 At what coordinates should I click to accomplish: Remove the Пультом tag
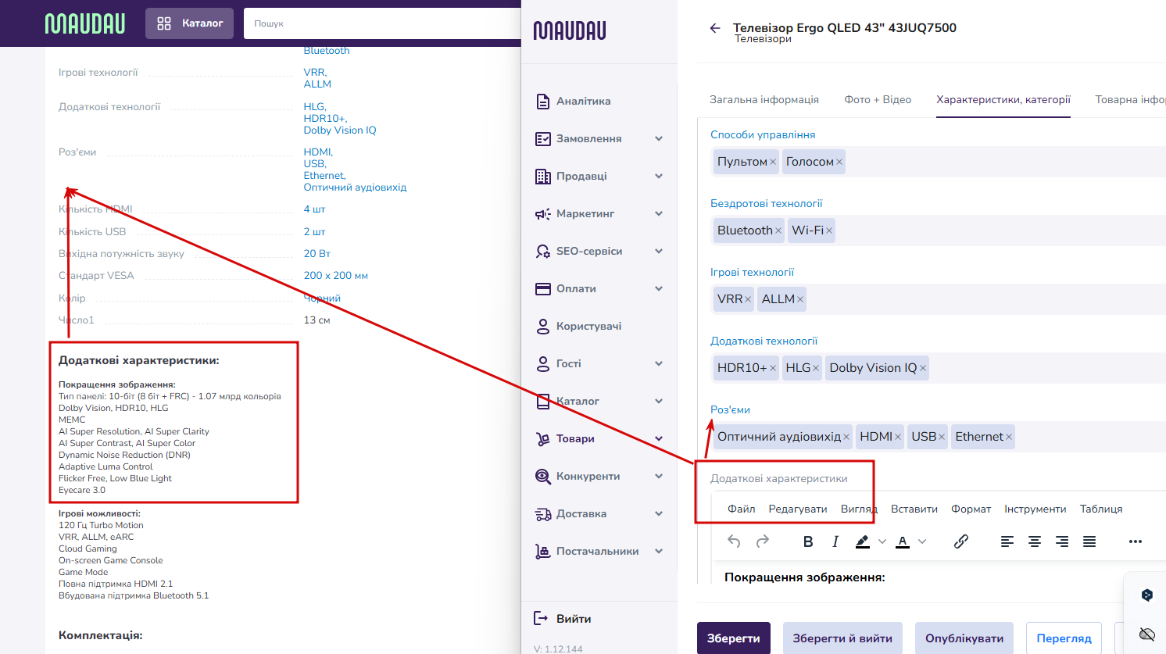click(773, 163)
